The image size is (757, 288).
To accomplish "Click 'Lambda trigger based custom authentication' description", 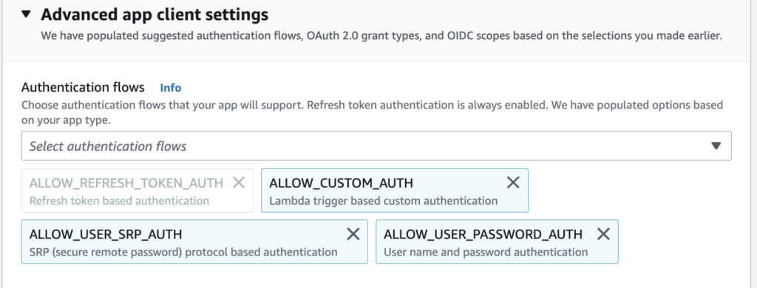I will coord(384,200).
